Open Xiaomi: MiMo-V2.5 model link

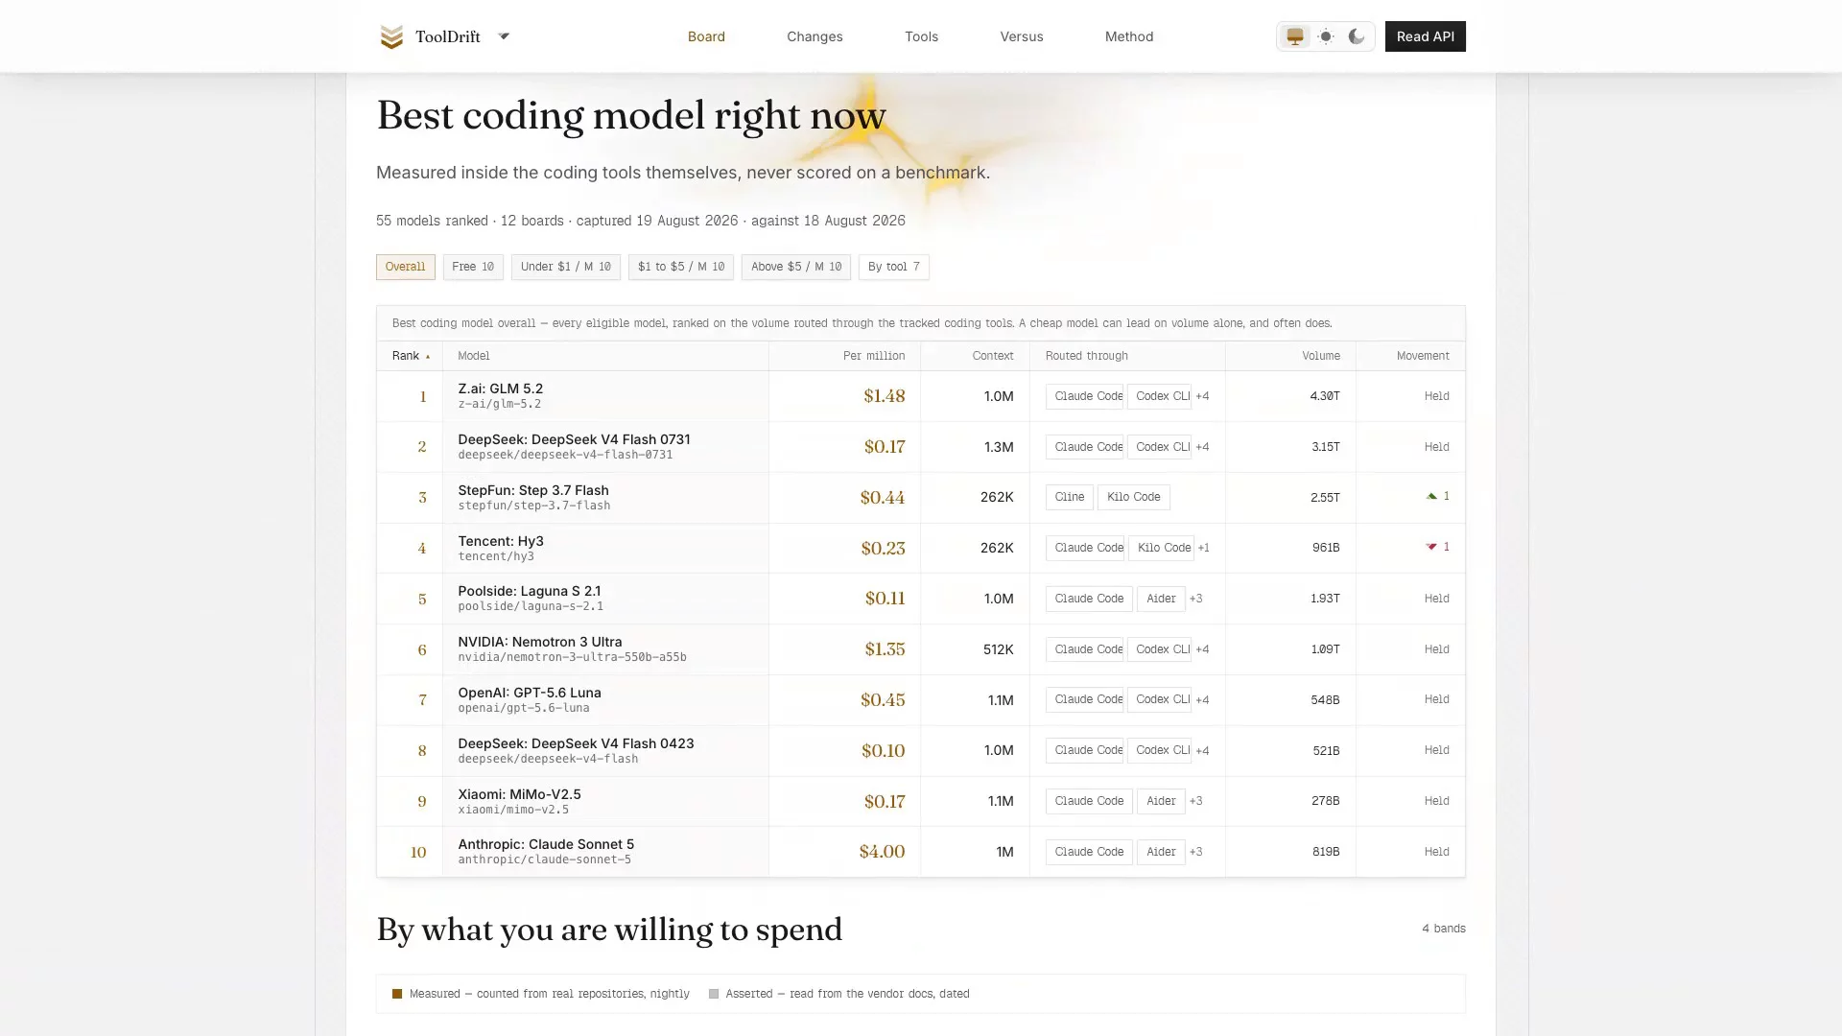[519, 794]
